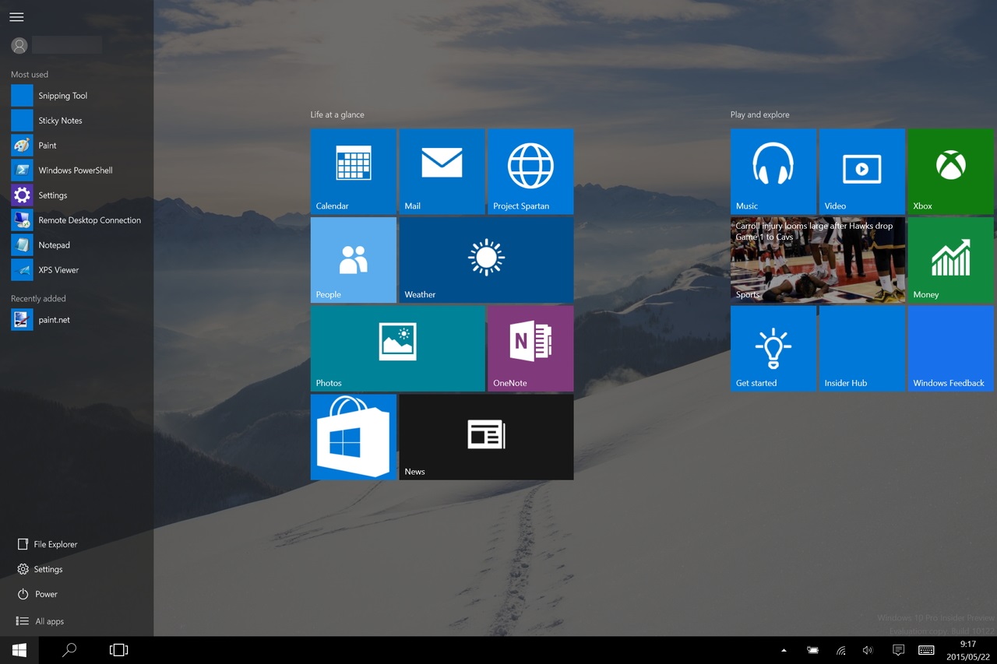
Task: Click the "Life at a glance" group title
Action: click(x=337, y=114)
